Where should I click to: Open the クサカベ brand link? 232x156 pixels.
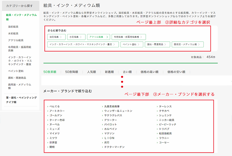164,111
